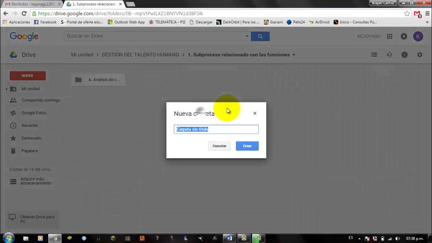Open the notifications bell icon
Image resolution: width=432 pixels, height=243 pixels.
click(404, 36)
